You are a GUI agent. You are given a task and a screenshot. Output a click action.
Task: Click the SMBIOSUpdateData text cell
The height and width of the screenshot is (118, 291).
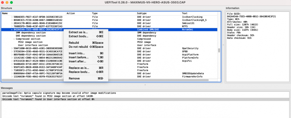[193, 73]
